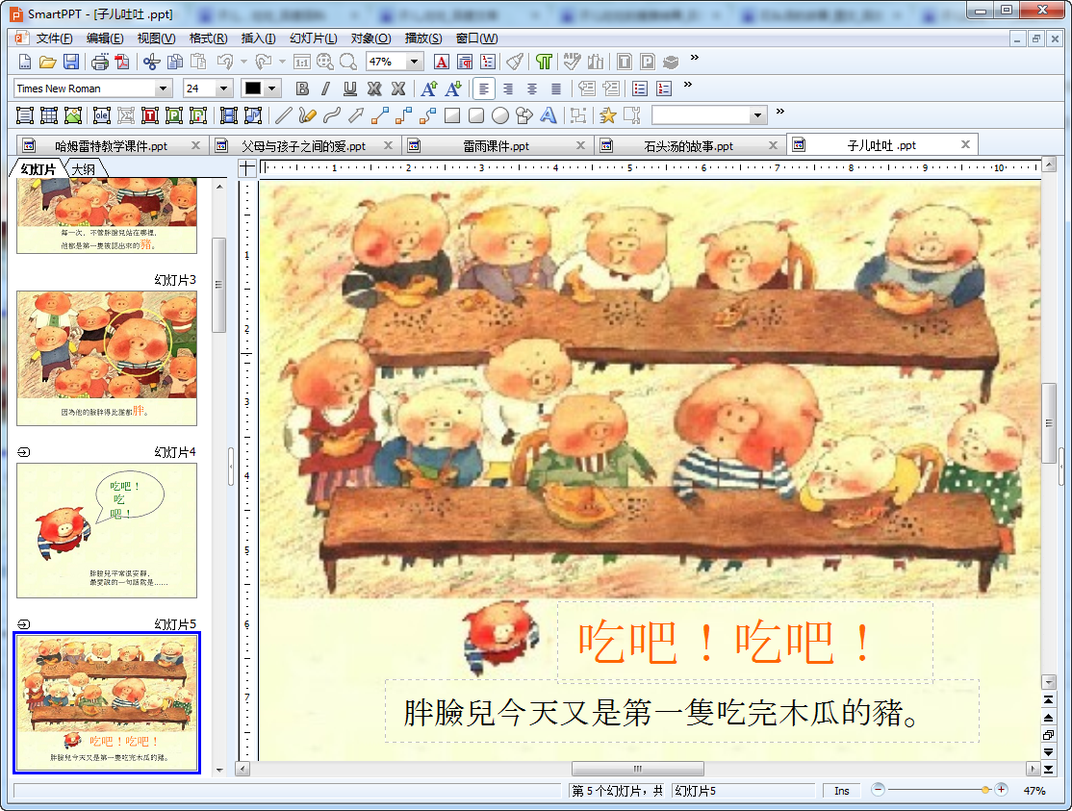Viewport: 1072px width, 811px height.
Task: Insert a picture frame
Action: (x=73, y=115)
